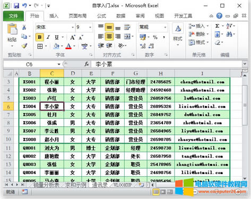Toggle Bold formatting
This screenshot has height=199, width=251.
pos(40,37)
